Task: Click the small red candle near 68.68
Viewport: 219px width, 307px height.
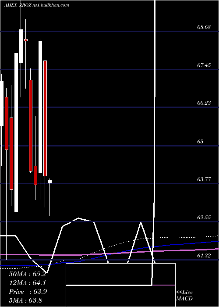Action: tap(26, 40)
